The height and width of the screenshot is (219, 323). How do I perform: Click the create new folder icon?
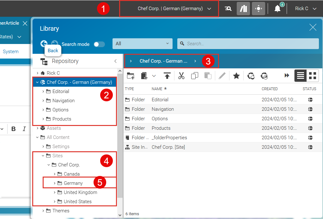pyautogui.click(x=130, y=76)
